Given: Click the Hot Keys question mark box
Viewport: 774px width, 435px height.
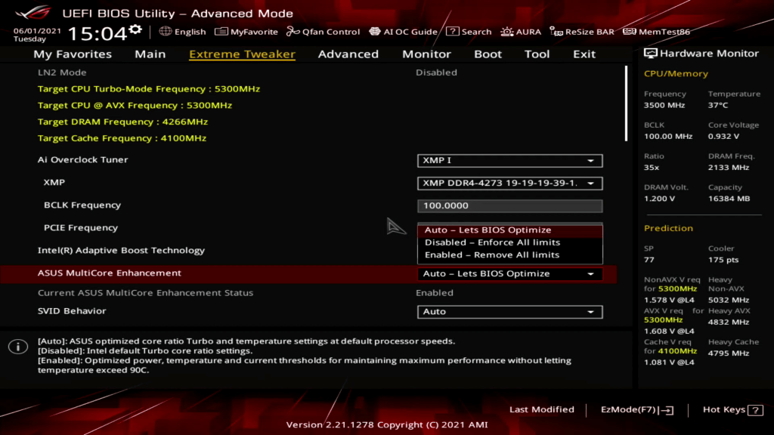Looking at the screenshot, I should pos(755,410).
